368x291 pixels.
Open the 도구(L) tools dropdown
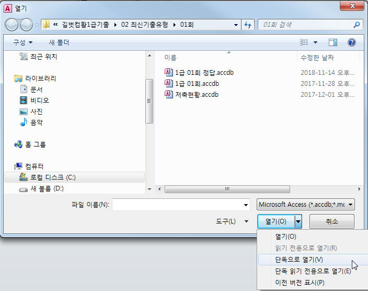pyautogui.click(x=232, y=221)
